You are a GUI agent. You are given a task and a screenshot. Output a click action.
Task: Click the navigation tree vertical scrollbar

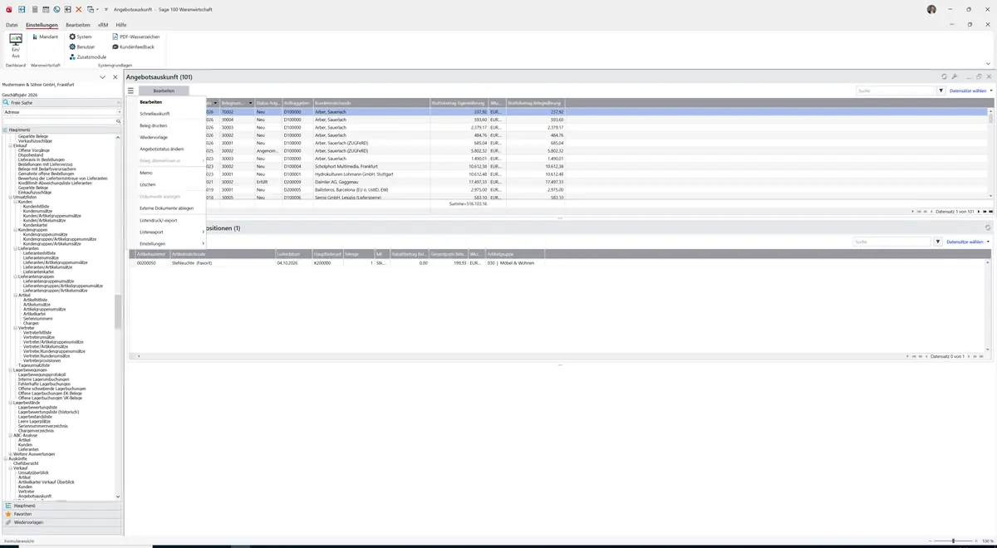click(x=118, y=312)
